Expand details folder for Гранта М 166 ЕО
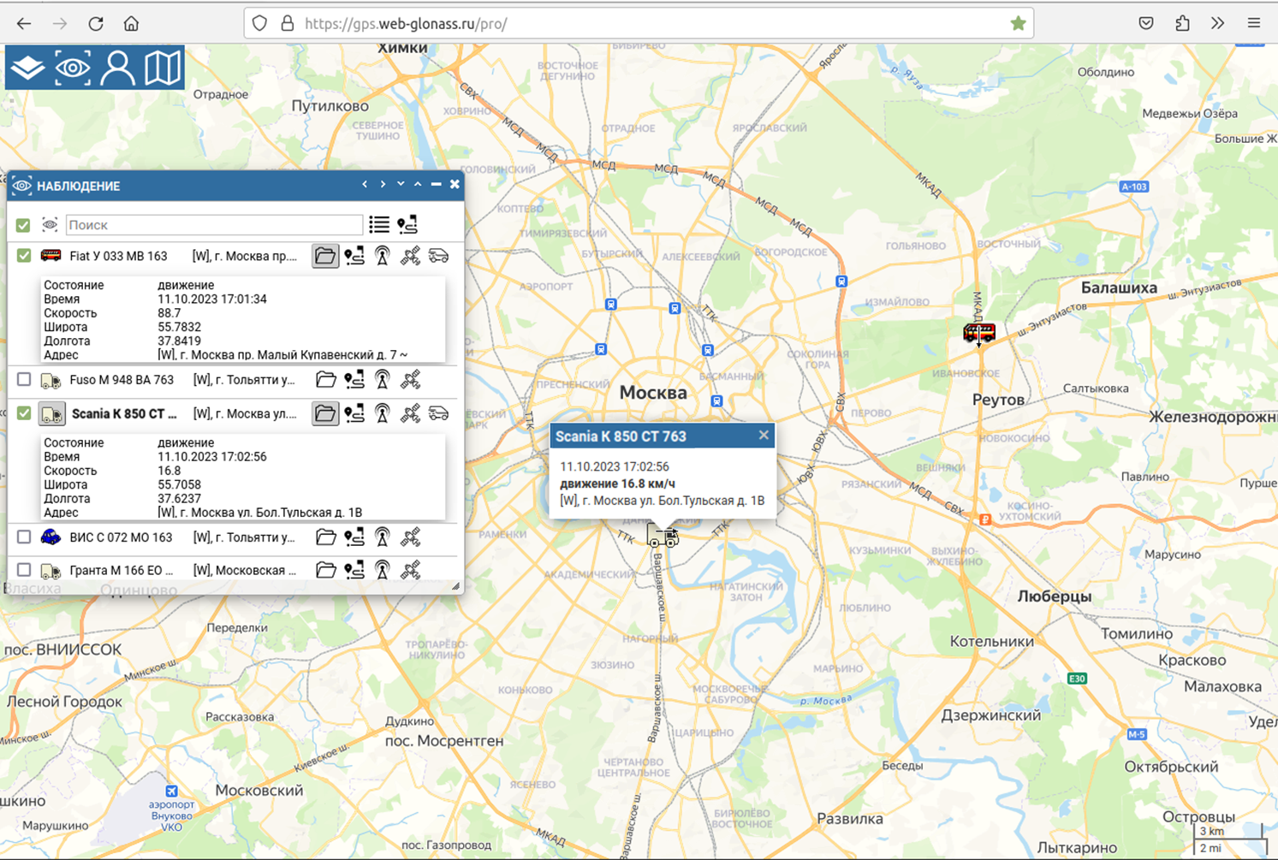The height and width of the screenshot is (860, 1278). [325, 570]
